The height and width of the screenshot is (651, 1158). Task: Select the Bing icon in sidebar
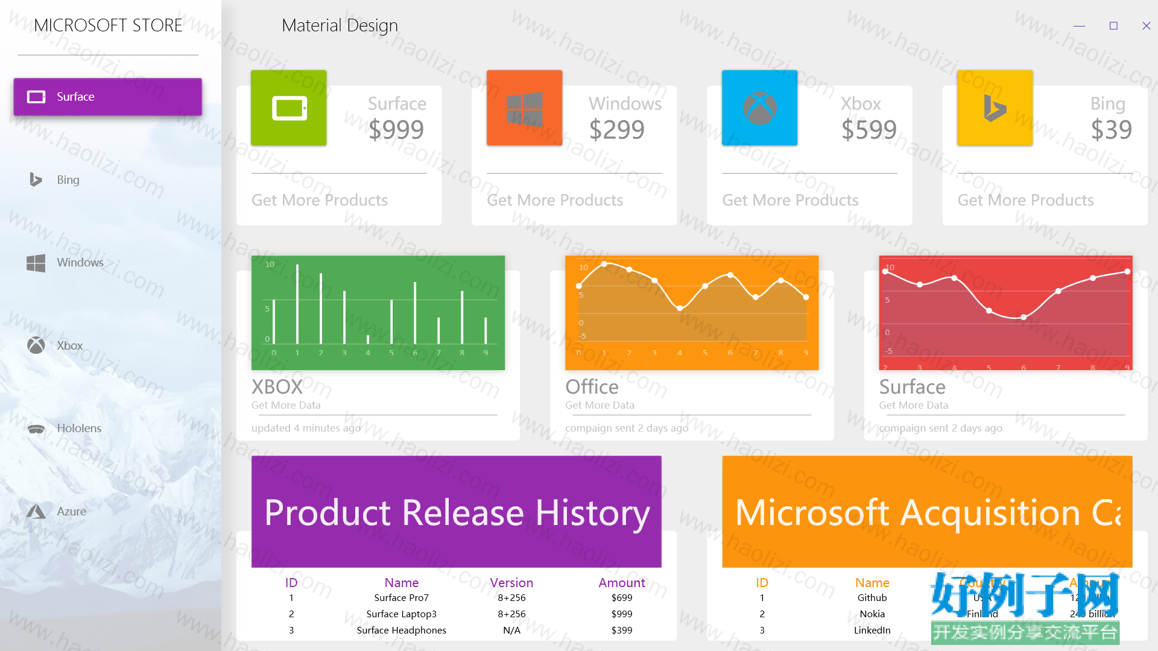36,180
